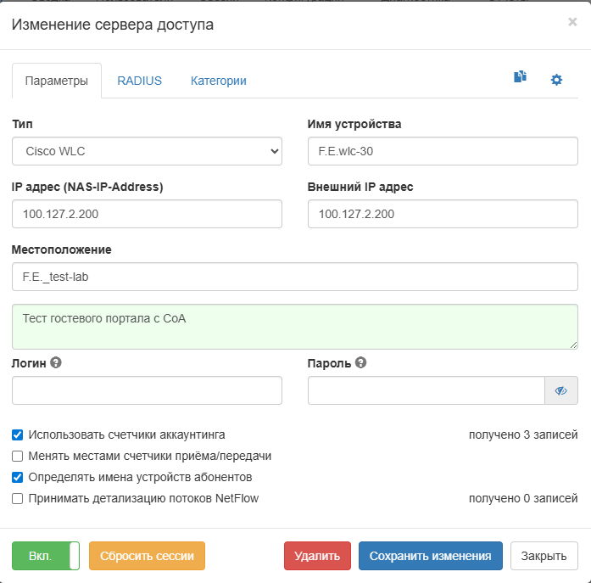Screen dimensions: 591x583
Task: Click help icon next to Логин
Action: pyautogui.click(x=56, y=362)
